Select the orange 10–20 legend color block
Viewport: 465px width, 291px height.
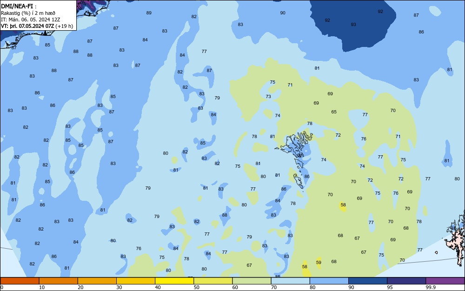click(59, 281)
